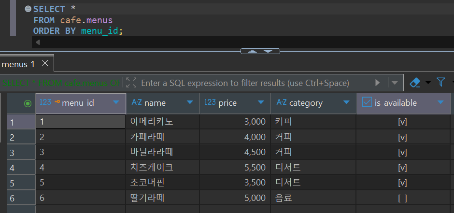The width and height of the screenshot is (454, 213).
Task: Toggle is_available for 바닐라라떼 row
Action: [x=402, y=152]
